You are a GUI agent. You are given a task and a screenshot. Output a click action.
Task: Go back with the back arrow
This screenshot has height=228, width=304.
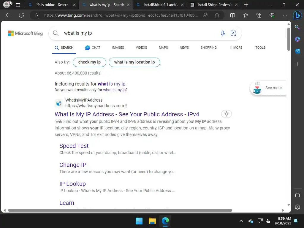click(8, 15)
